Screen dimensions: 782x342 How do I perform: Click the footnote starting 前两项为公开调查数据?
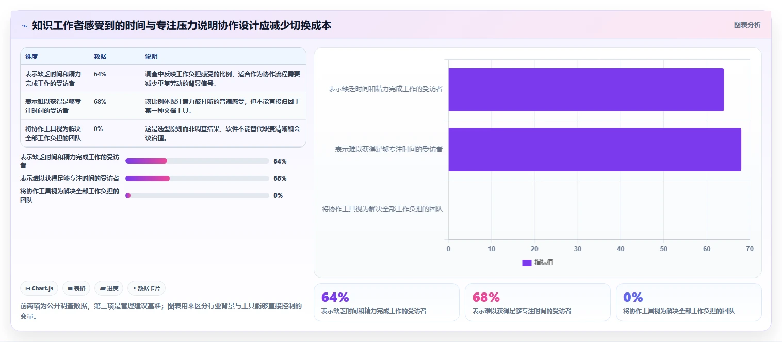point(161,311)
